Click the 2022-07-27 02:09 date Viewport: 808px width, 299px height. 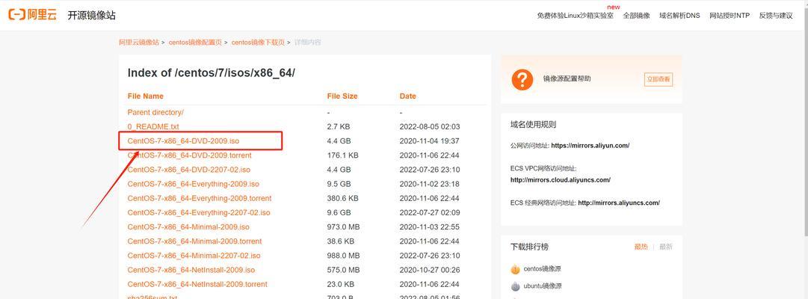pyautogui.click(x=430, y=213)
